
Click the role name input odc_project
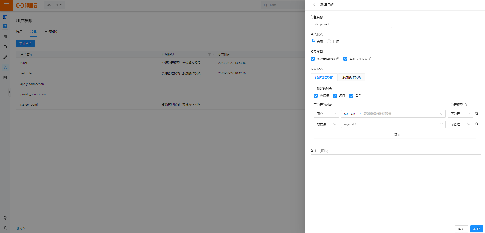click(351, 24)
